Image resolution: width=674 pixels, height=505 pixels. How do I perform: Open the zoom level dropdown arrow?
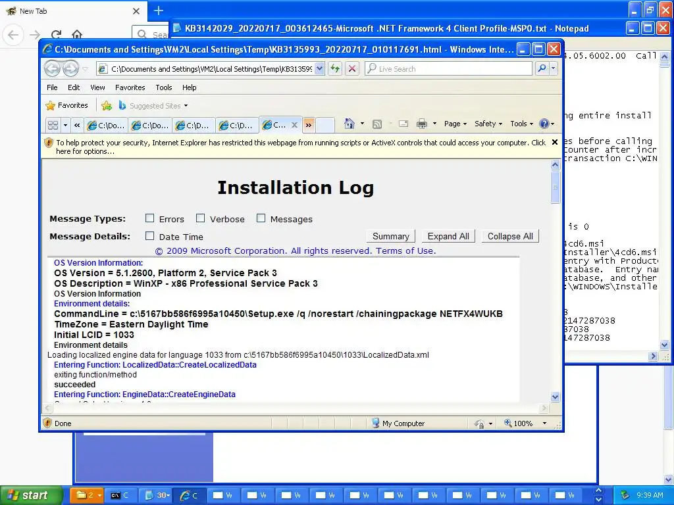click(x=544, y=423)
